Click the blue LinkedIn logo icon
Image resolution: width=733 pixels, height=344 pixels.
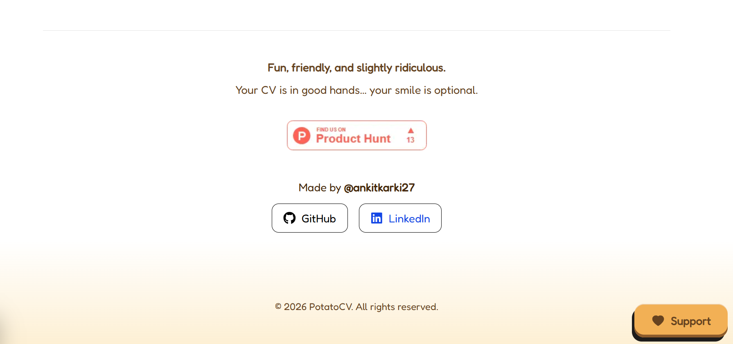(x=377, y=218)
